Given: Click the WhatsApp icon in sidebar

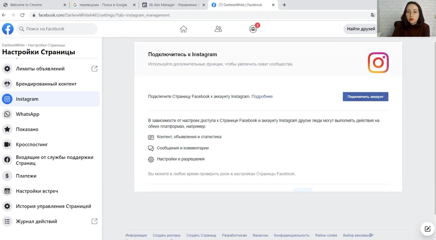Looking at the screenshot, I should coord(7,114).
